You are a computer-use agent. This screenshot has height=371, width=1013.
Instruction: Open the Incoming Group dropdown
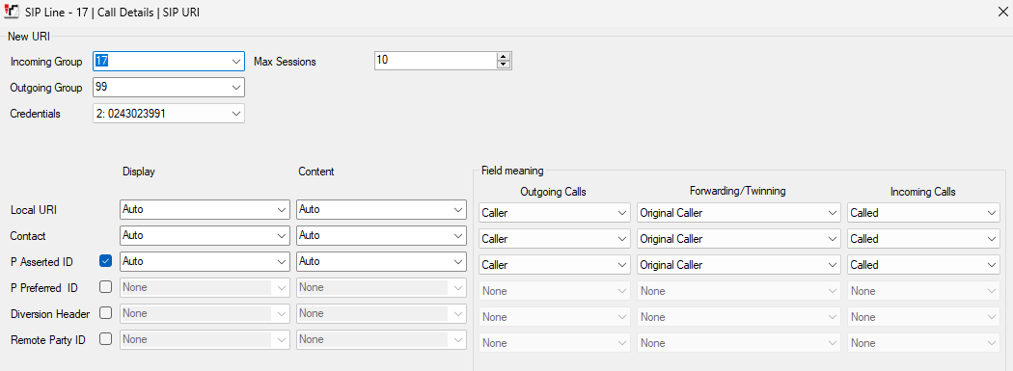[235, 62]
